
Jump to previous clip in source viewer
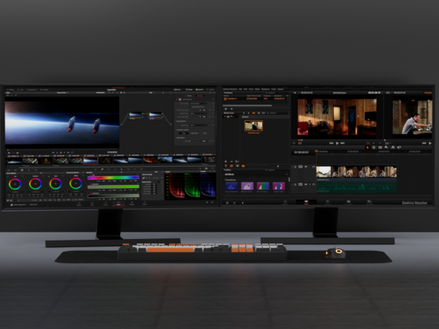(331, 143)
